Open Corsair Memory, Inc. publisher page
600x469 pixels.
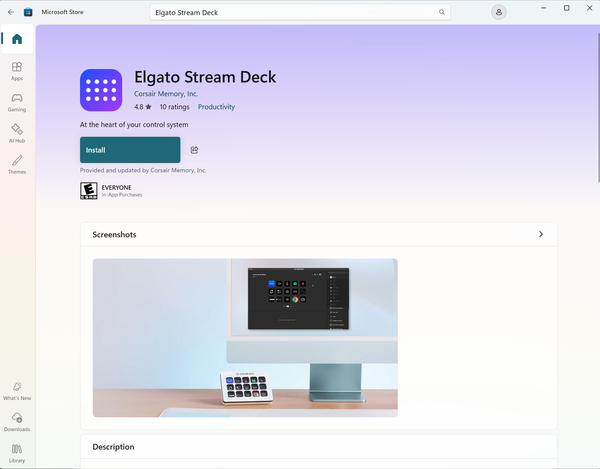[166, 94]
